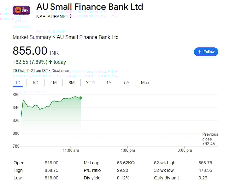Click the plus Follow button

coord(206,52)
